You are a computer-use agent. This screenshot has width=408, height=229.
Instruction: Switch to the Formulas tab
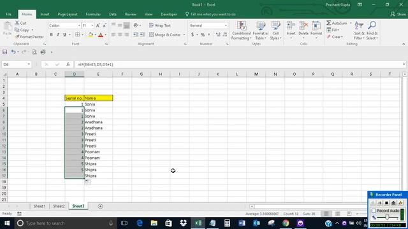click(93, 14)
